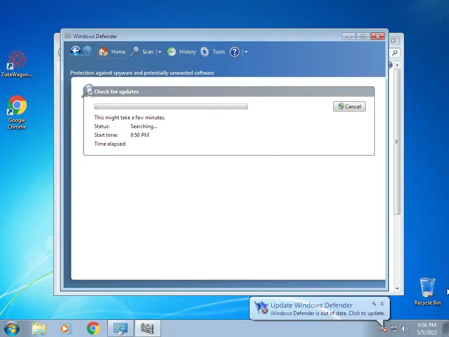Select the start time value 9:56 PM
Screen dimensions: 449x337
coord(140,135)
